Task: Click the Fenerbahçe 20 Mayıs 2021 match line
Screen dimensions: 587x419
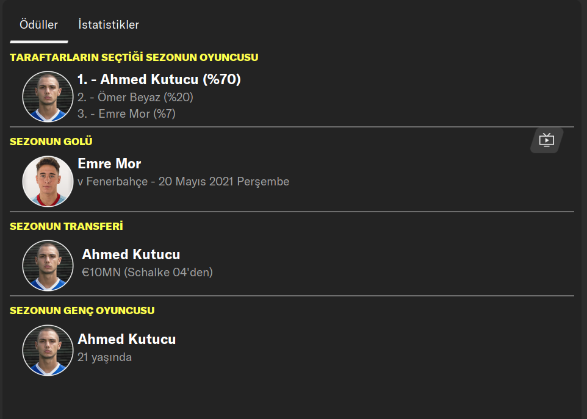Action: pyautogui.click(x=183, y=182)
